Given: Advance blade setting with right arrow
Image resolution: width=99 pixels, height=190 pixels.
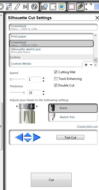Looking at the screenshot, I should [37, 106].
